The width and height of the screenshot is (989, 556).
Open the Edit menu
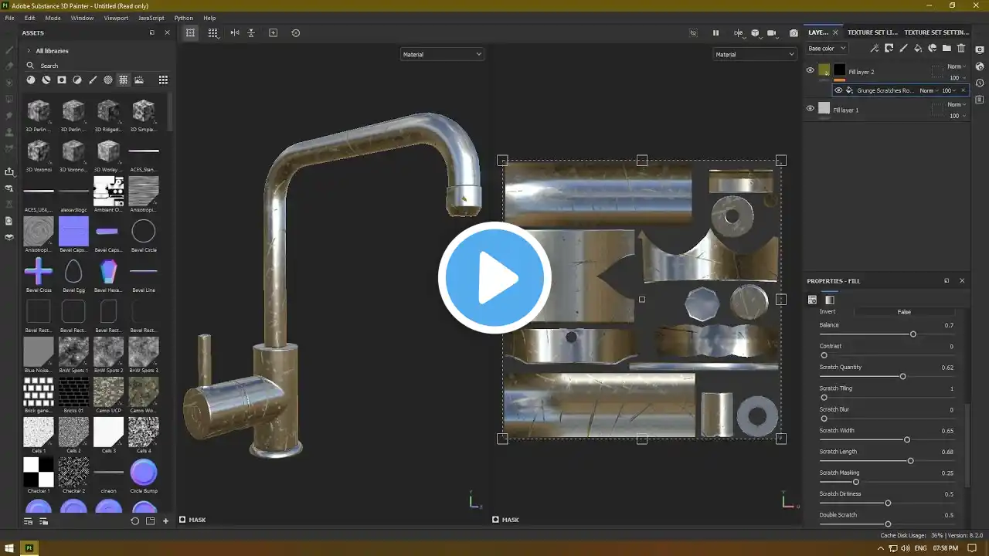coord(29,18)
